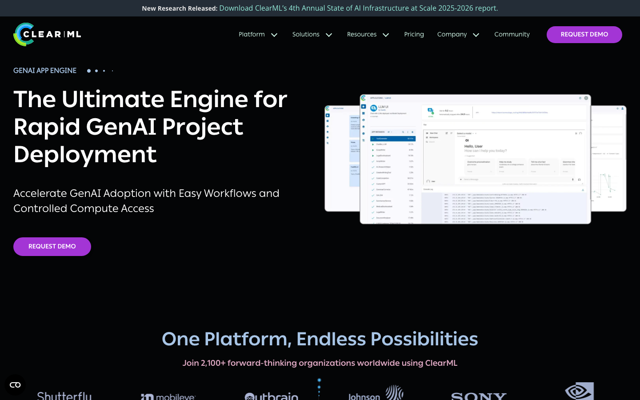
Task: Open the Company menu
Action: (x=452, y=35)
